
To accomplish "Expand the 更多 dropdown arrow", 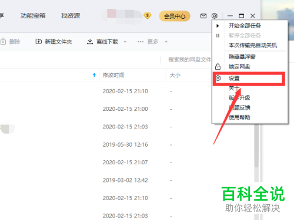I will click(x=166, y=42).
